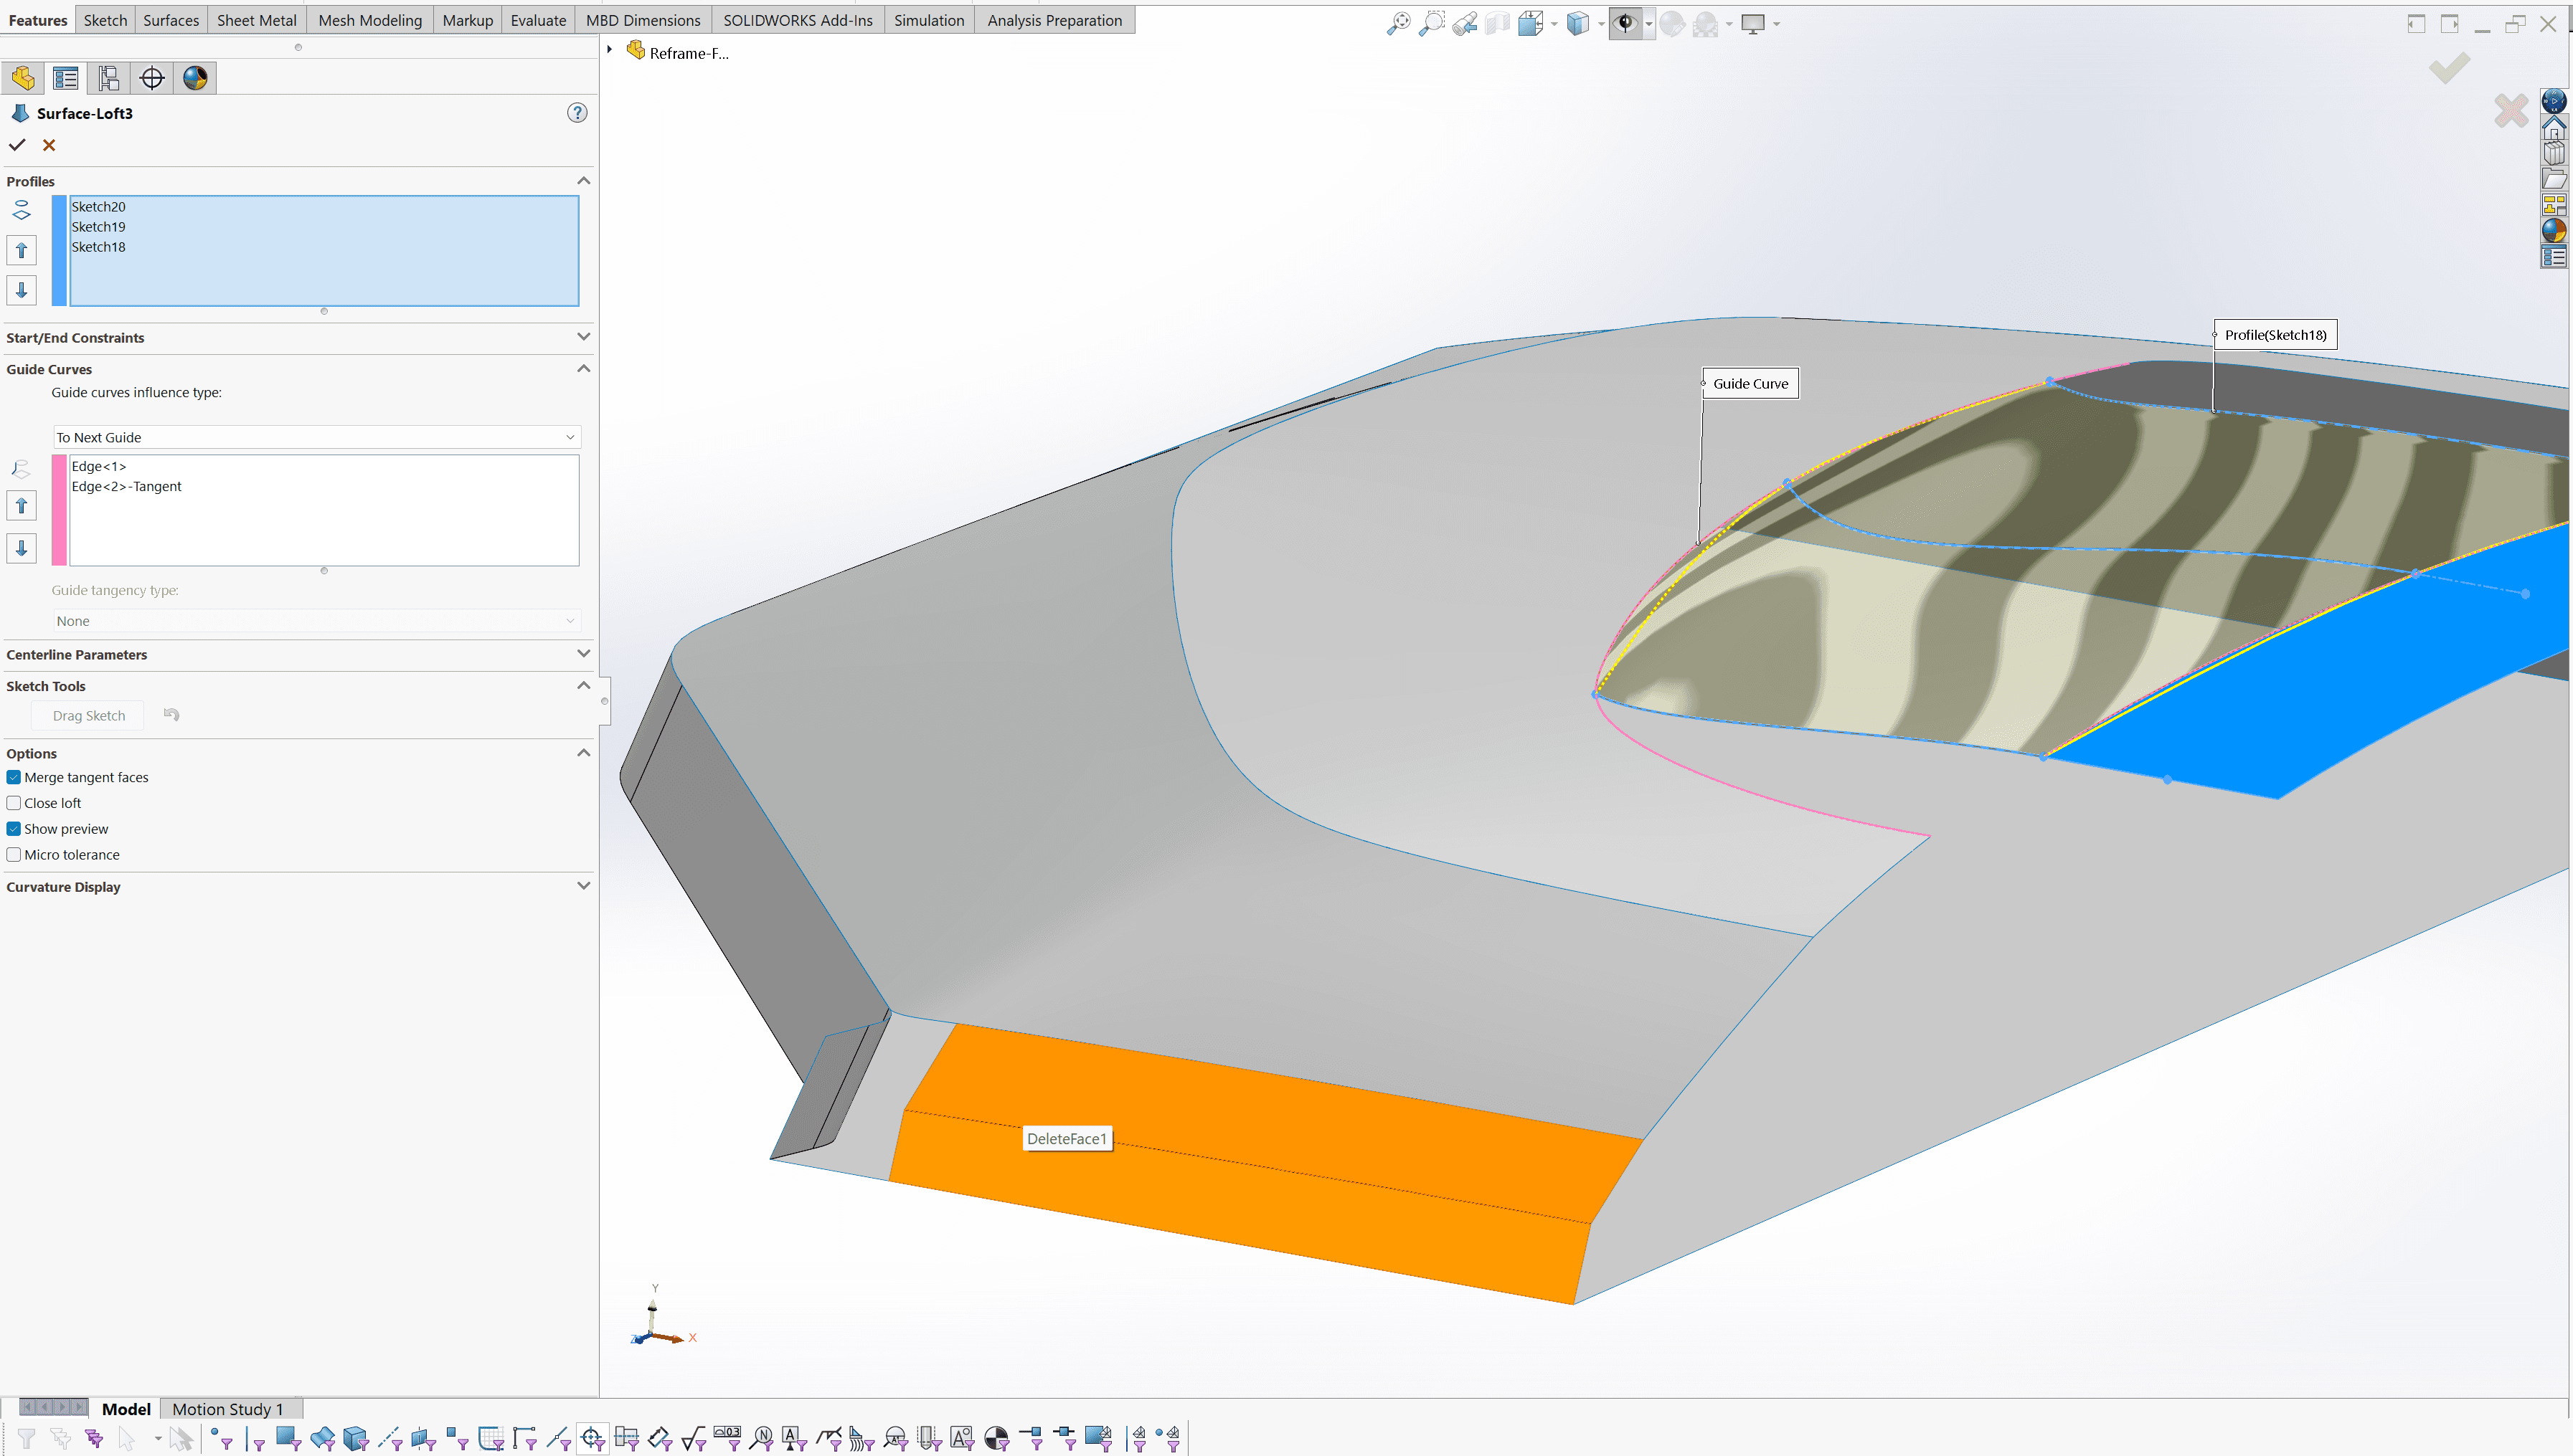Open the DimXpertManager crosshair tab icon
This screenshot has width=2573, height=1456.
pos(152,78)
